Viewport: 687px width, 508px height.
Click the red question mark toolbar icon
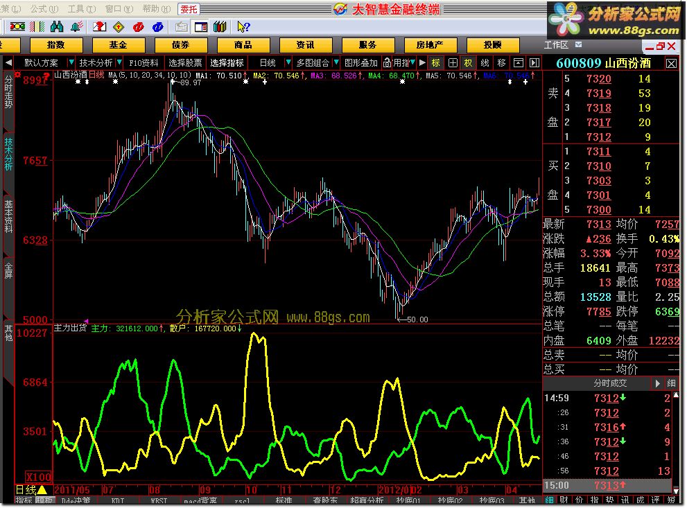pos(99,27)
